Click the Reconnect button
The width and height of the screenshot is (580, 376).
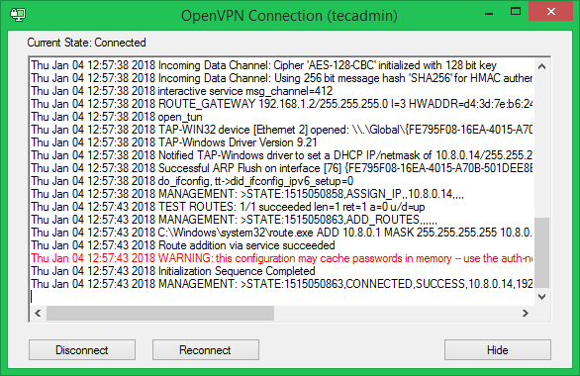tap(205, 349)
